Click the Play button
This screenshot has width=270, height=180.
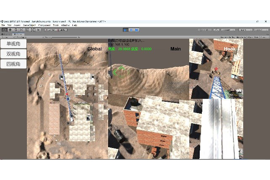125,30
